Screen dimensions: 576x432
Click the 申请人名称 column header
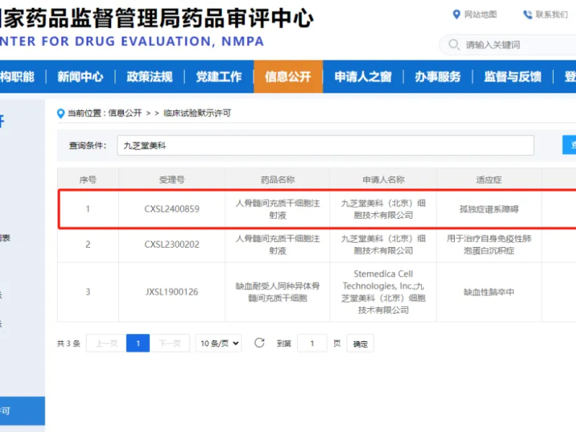point(384,180)
